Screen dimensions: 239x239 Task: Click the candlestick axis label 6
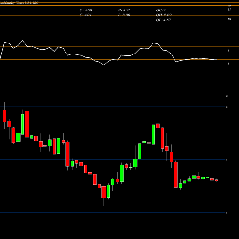[227, 160]
